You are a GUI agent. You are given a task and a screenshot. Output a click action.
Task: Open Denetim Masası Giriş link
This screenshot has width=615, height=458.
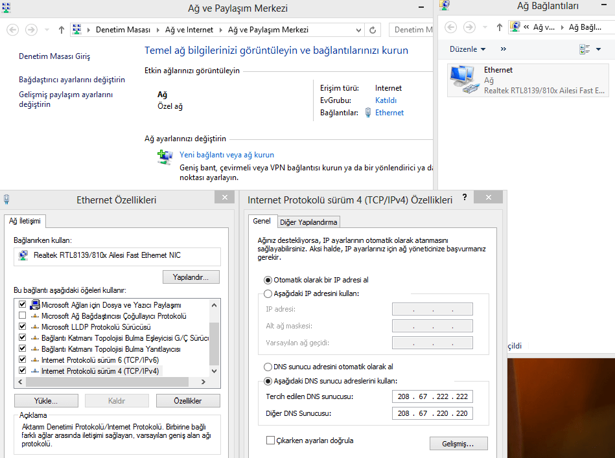point(54,56)
